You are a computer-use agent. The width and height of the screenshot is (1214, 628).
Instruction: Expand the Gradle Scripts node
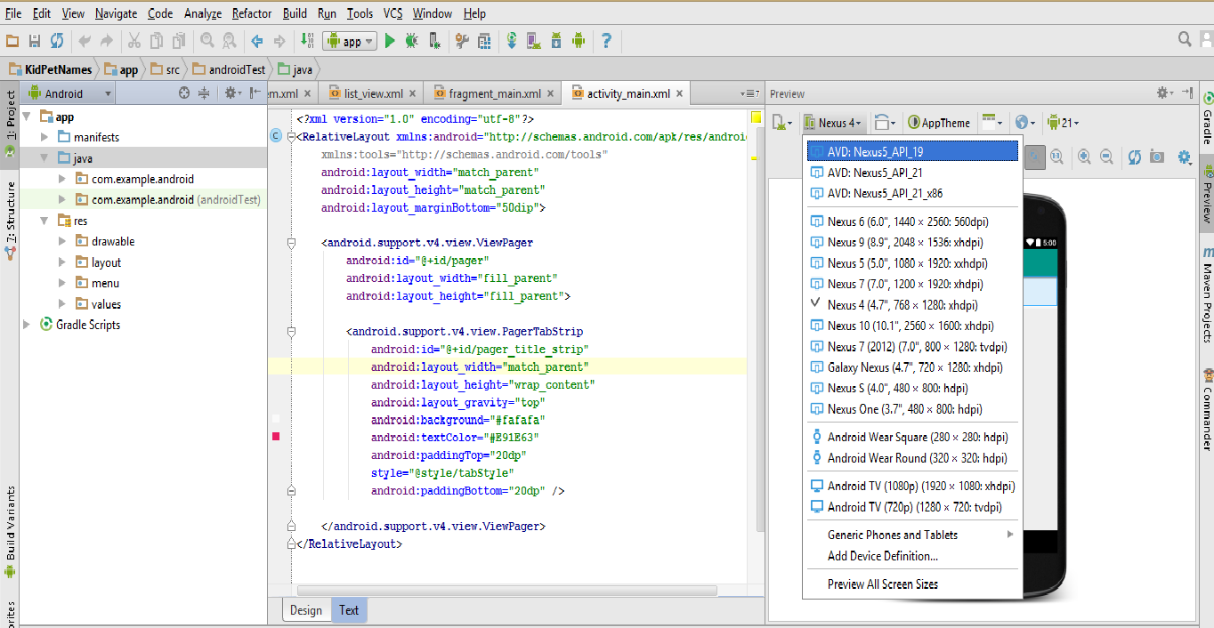pyautogui.click(x=27, y=325)
